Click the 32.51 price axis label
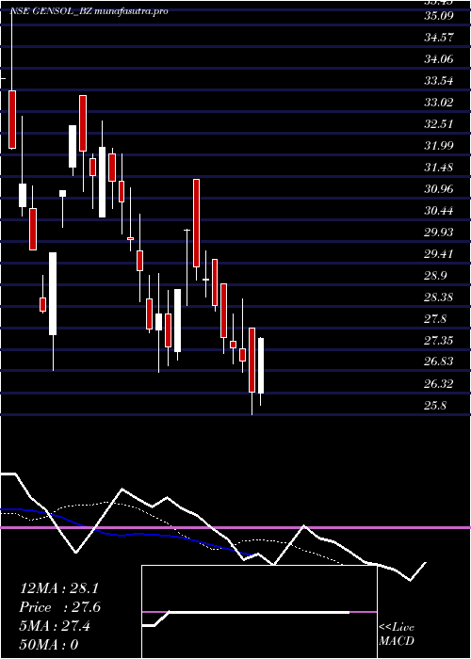The image size is (471, 659). click(x=439, y=124)
